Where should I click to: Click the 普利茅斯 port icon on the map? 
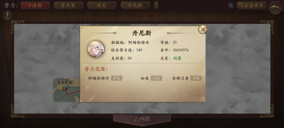64,88
